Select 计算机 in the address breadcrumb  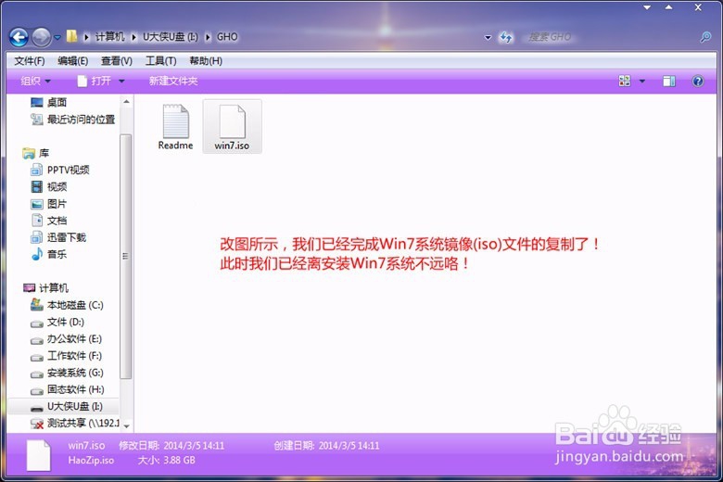[x=110, y=37]
